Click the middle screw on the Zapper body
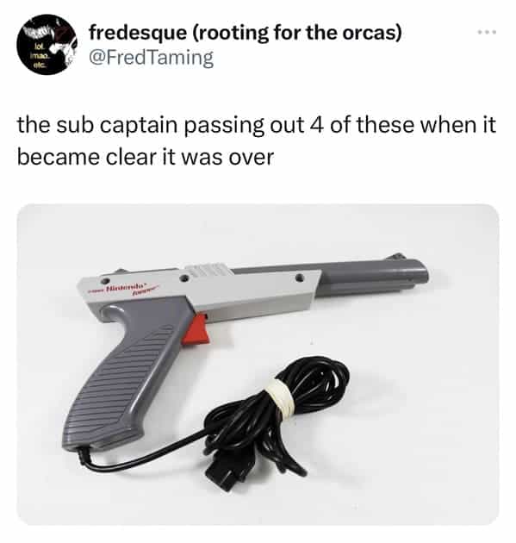The height and width of the screenshot is (543, 516). click(x=185, y=278)
